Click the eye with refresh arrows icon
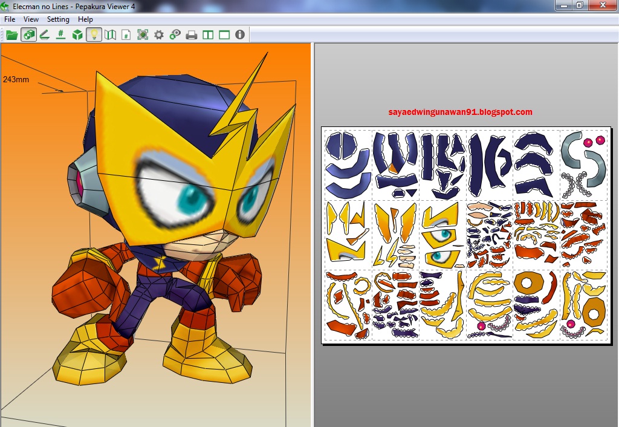The height and width of the screenshot is (427, 619). (x=175, y=34)
